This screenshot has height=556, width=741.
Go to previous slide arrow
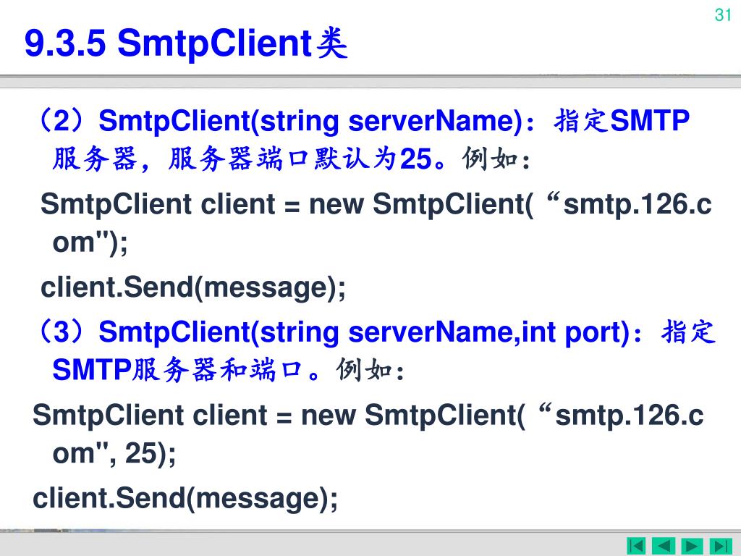pos(664,546)
